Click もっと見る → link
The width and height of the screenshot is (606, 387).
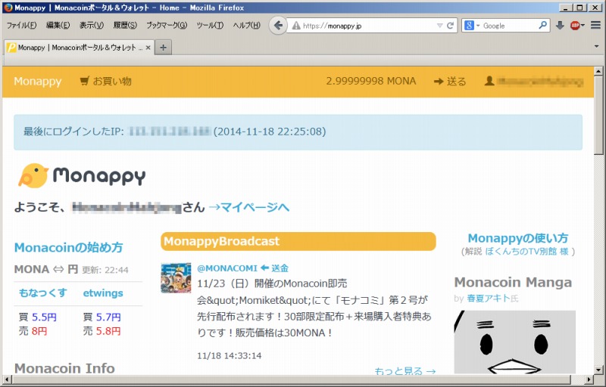click(405, 371)
